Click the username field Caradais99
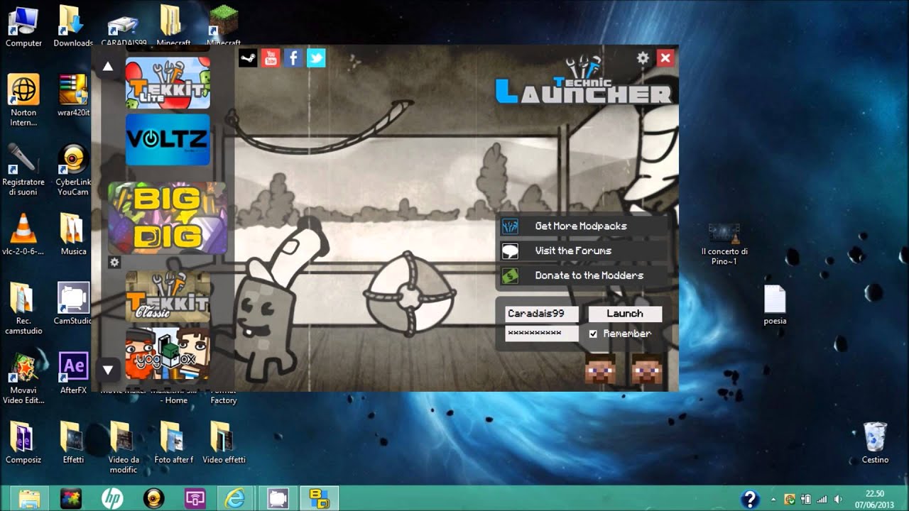 pos(541,314)
